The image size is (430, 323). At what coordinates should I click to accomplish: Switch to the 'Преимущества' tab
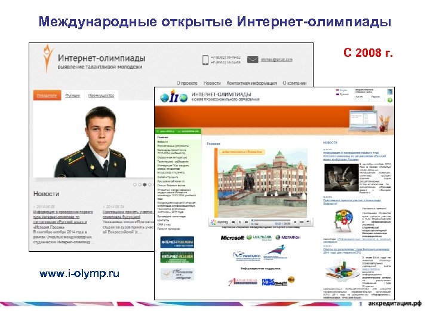(101, 95)
